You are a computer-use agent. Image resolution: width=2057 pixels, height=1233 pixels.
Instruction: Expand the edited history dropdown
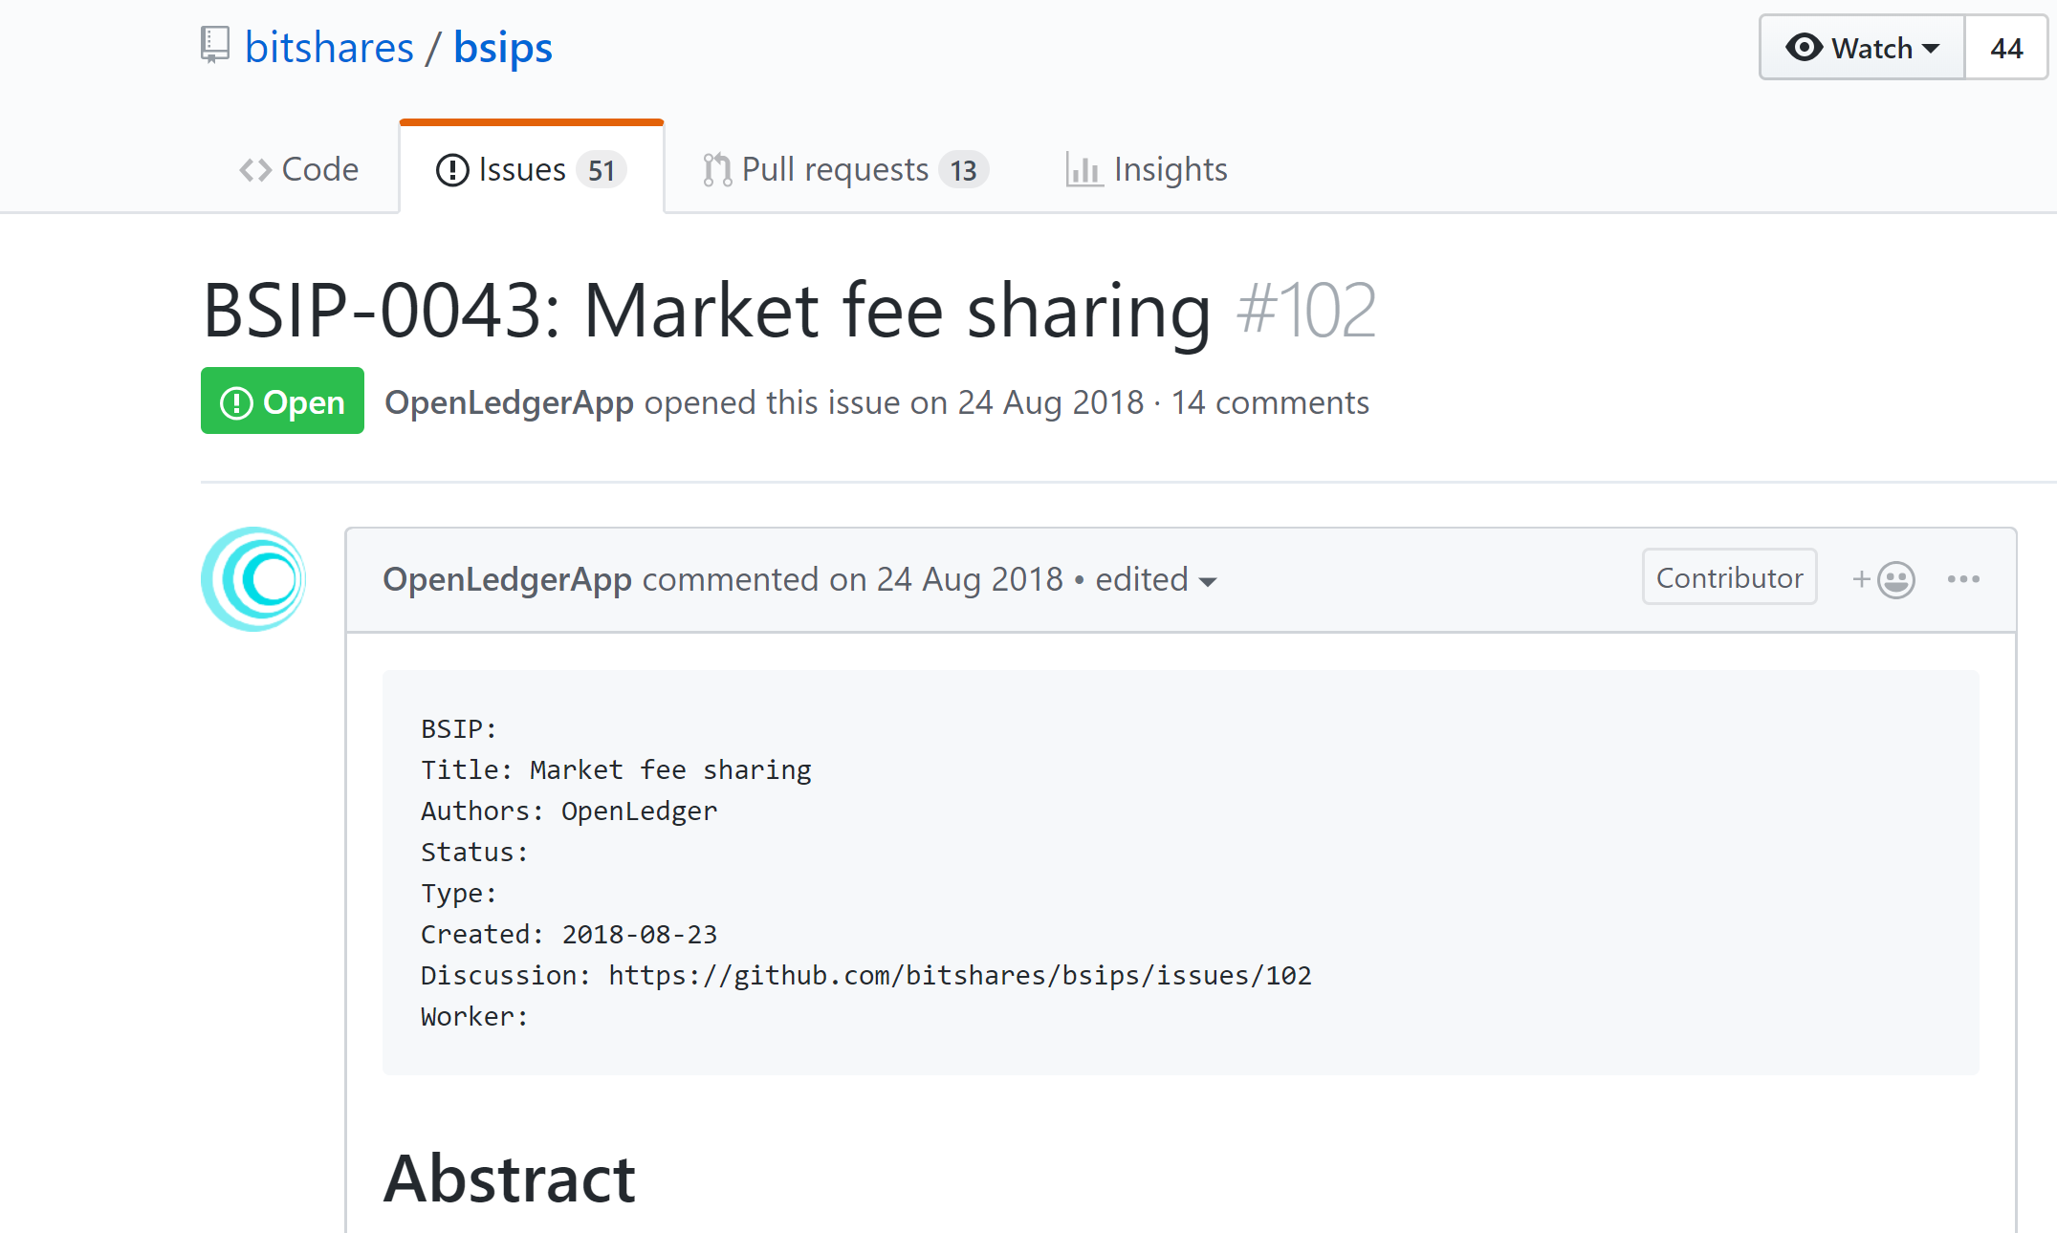coord(1156,579)
